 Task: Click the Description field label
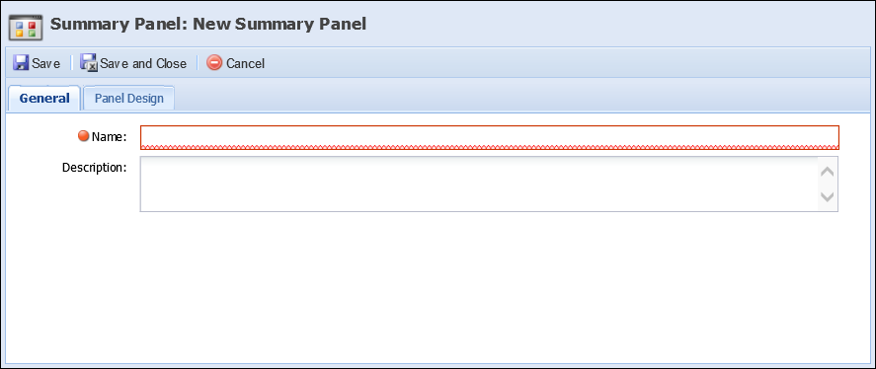point(95,167)
